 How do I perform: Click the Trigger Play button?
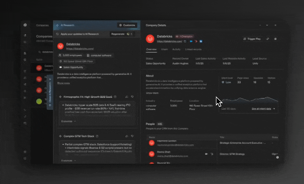(252, 39)
